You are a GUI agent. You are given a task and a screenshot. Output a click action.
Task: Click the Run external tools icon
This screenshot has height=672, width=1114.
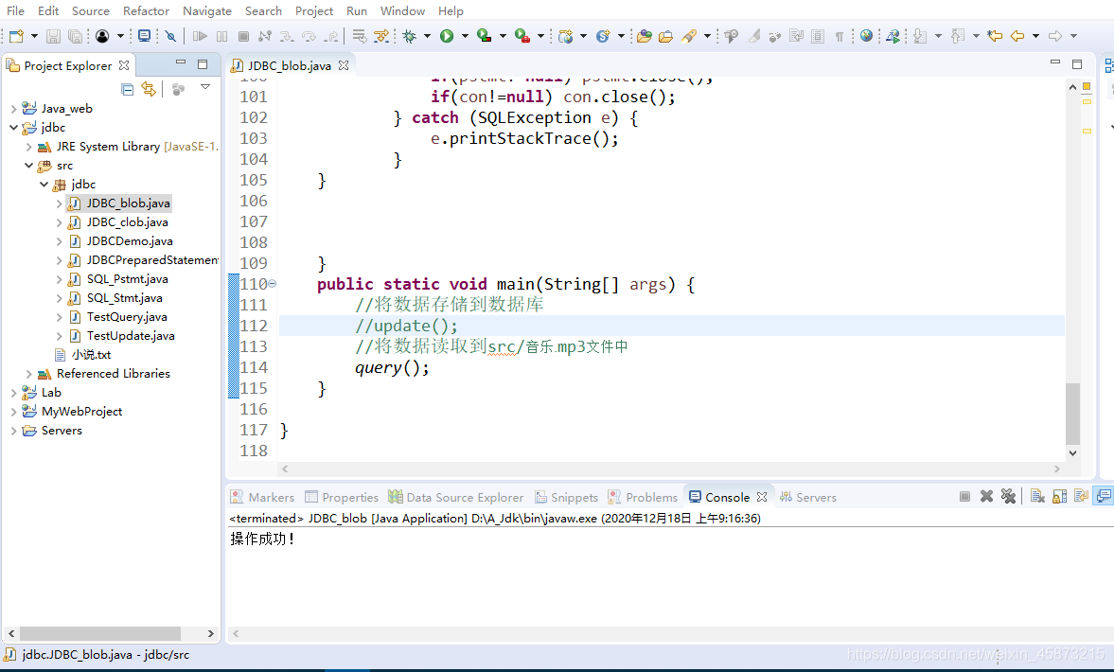pyautogui.click(x=522, y=36)
